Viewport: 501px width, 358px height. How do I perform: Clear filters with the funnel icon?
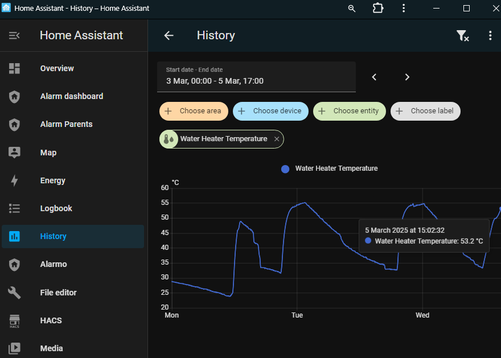coord(462,35)
